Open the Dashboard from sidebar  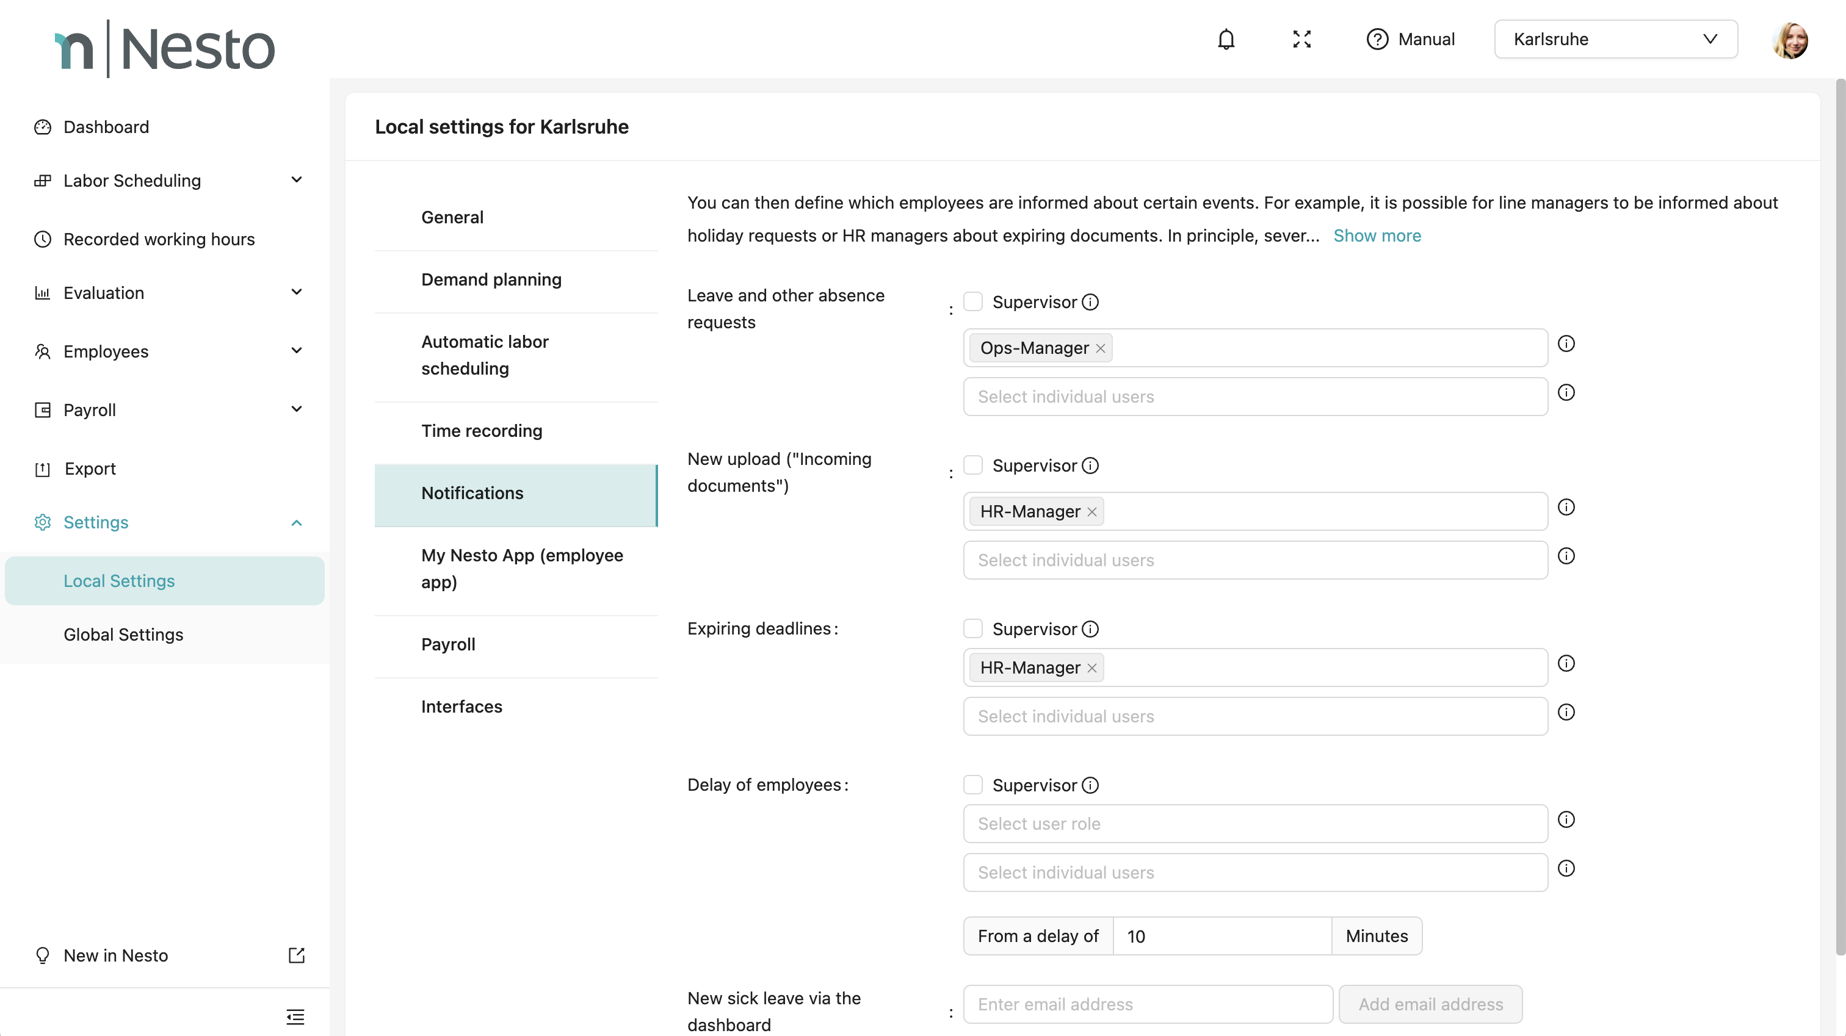pos(106,127)
